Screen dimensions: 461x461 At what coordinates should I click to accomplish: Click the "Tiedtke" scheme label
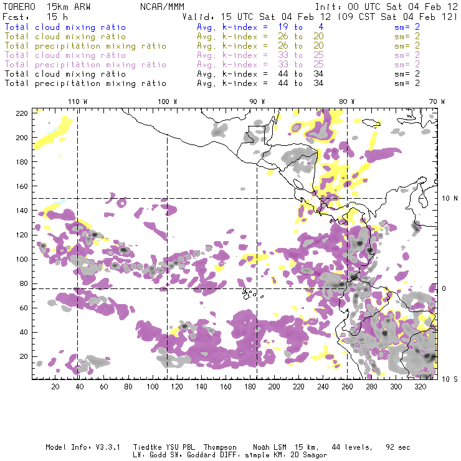click(147, 447)
